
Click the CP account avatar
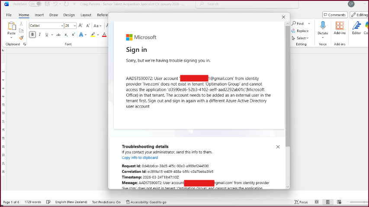[x=351, y=4]
